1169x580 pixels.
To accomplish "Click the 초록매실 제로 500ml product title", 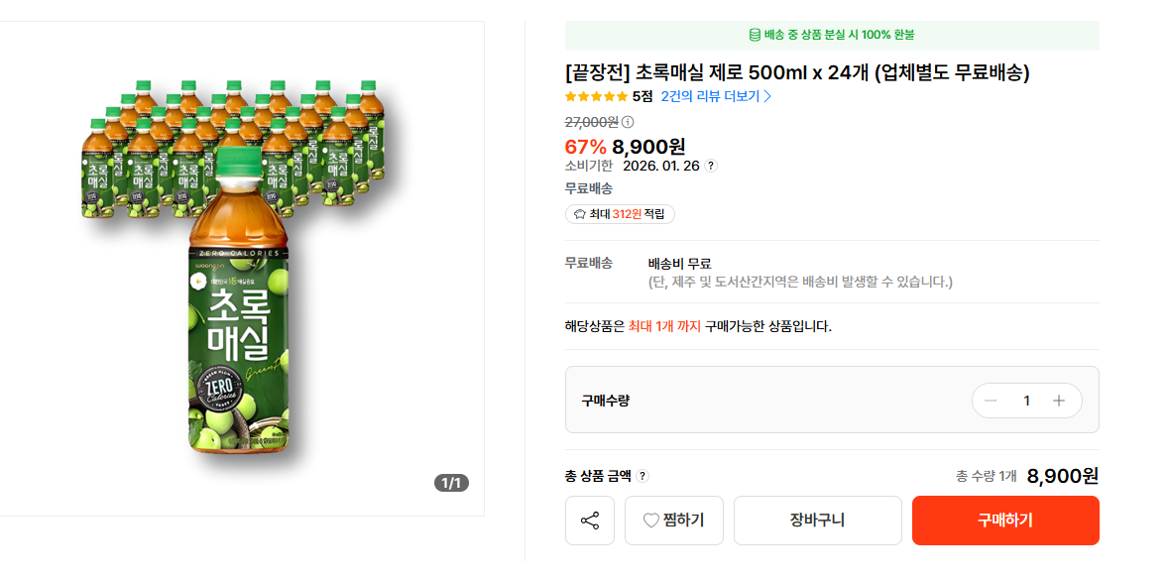I will tap(797, 72).
